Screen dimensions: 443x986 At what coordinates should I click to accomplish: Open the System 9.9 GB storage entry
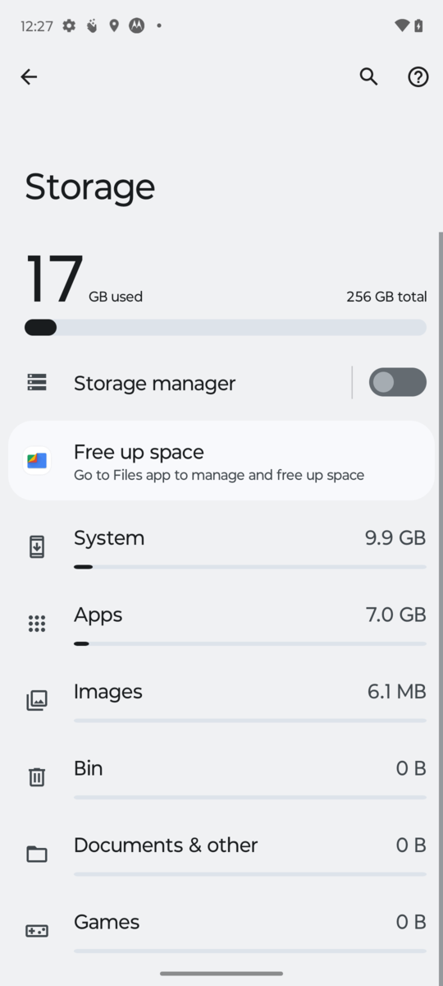click(x=221, y=546)
